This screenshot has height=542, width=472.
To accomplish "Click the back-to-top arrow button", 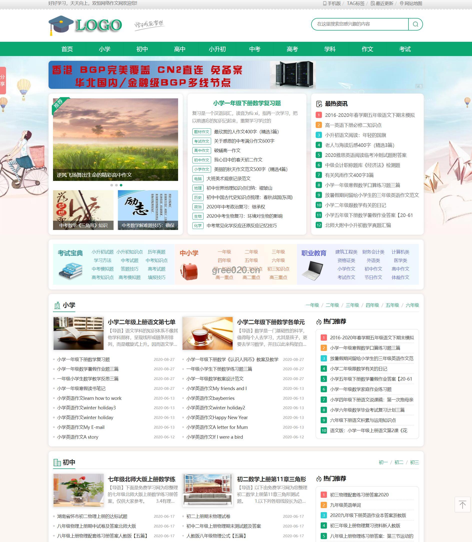I will 462,504.
